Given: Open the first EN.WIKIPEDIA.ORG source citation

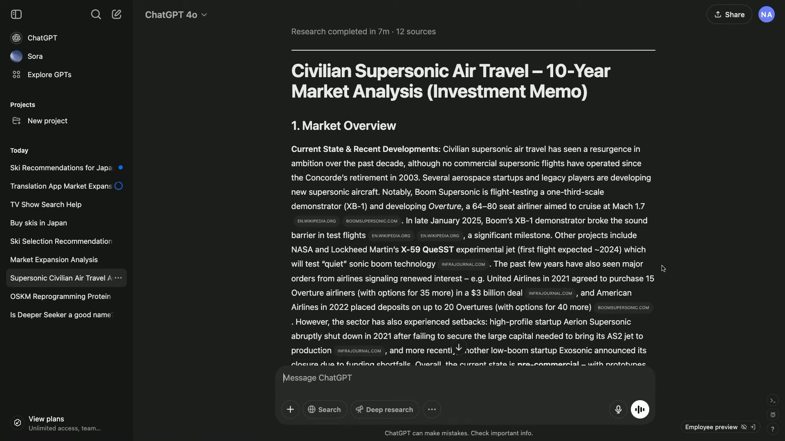Looking at the screenshot, I should [x=316, y=221].
